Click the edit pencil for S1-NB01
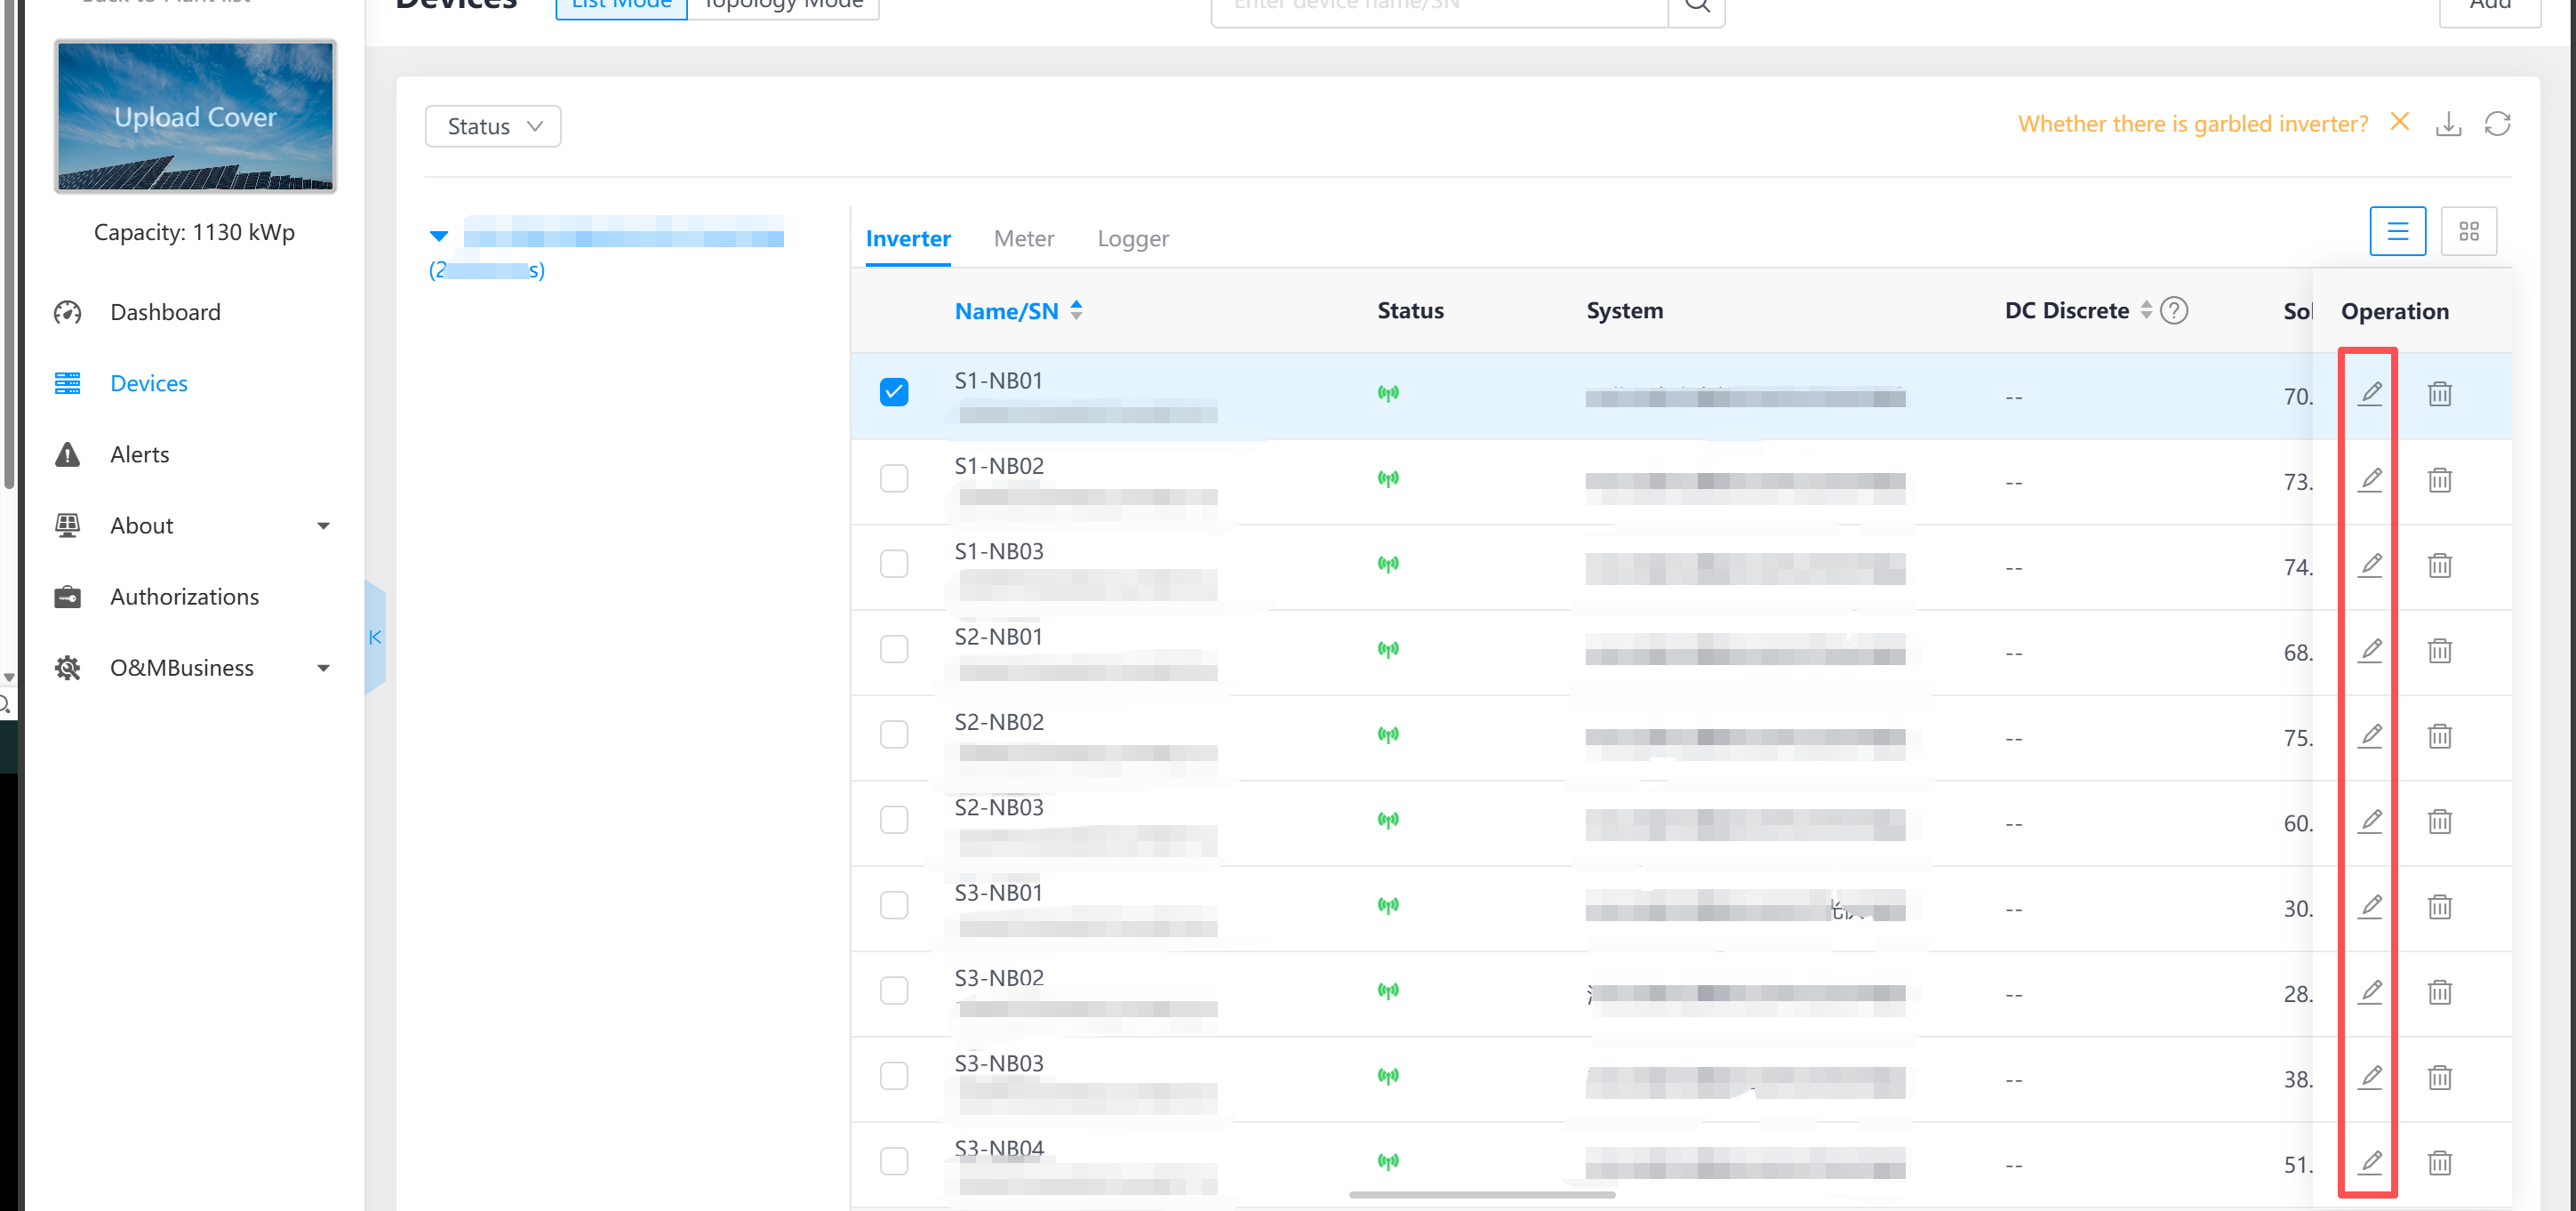2576x1211 pixels. point(2370,394)
